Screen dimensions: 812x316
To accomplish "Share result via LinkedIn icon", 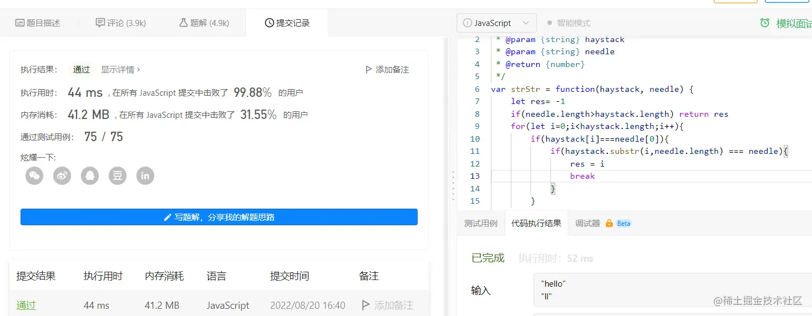I will point(145,176).
